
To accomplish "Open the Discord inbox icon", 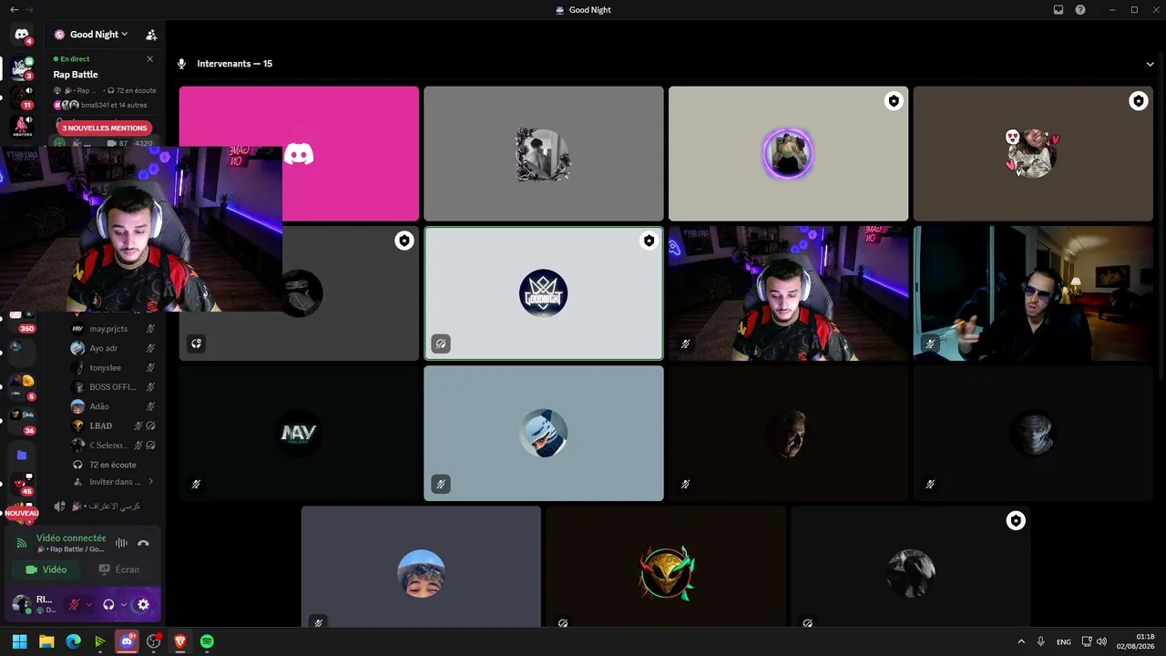I will click(1059, 9).
